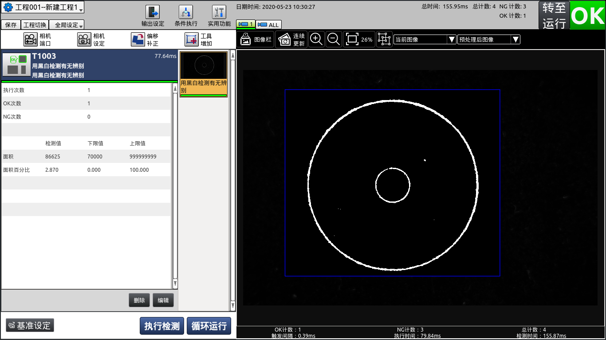Click the 999999999 upper limit value

click(x=143, y=157)
